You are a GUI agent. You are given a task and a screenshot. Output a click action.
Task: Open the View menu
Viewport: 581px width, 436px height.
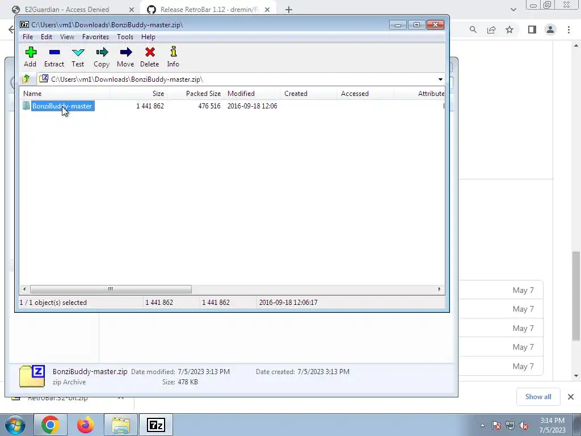[x=67, y=37]
